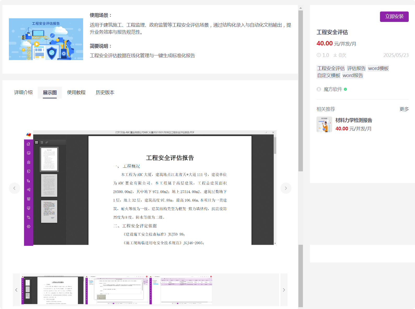
Task: Click the share-nodes icon in purple sidebar
Action: coord(28,190)
